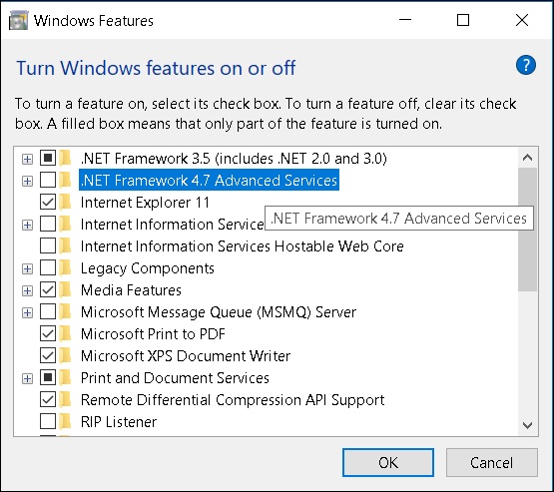Check the RIP Listener checkbox
The image size is (554, 492).
(x=48, y=422)
